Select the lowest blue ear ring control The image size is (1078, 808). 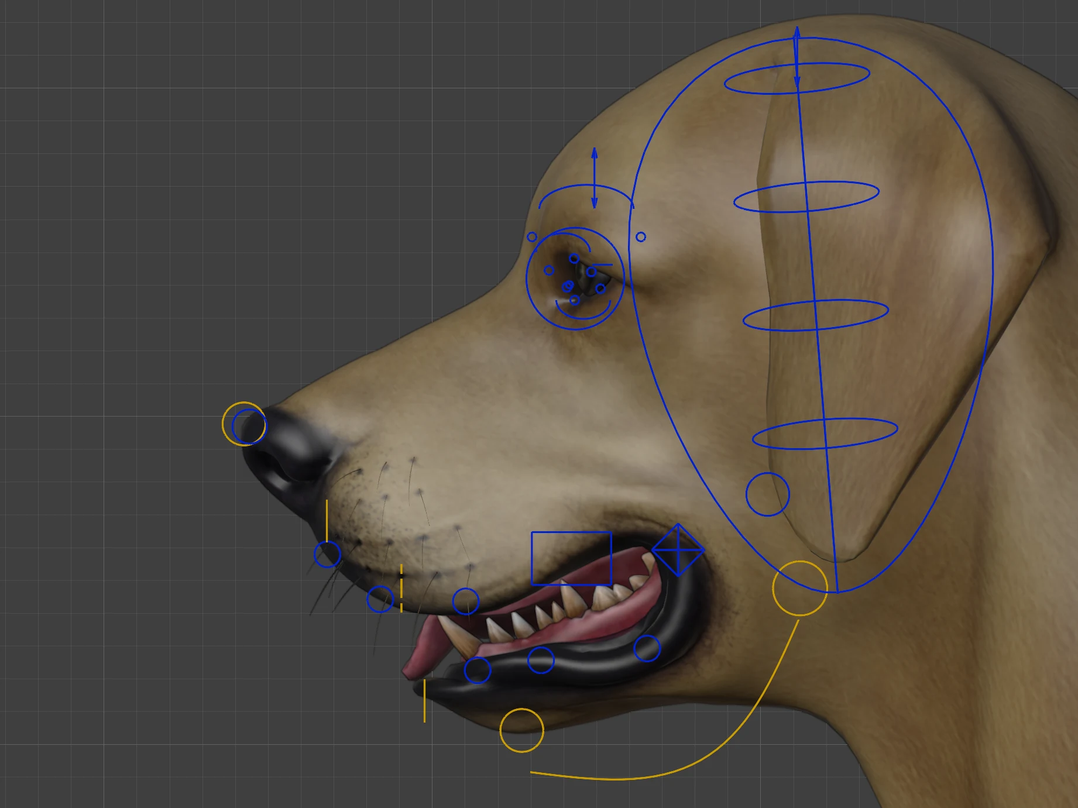(825, 434)
